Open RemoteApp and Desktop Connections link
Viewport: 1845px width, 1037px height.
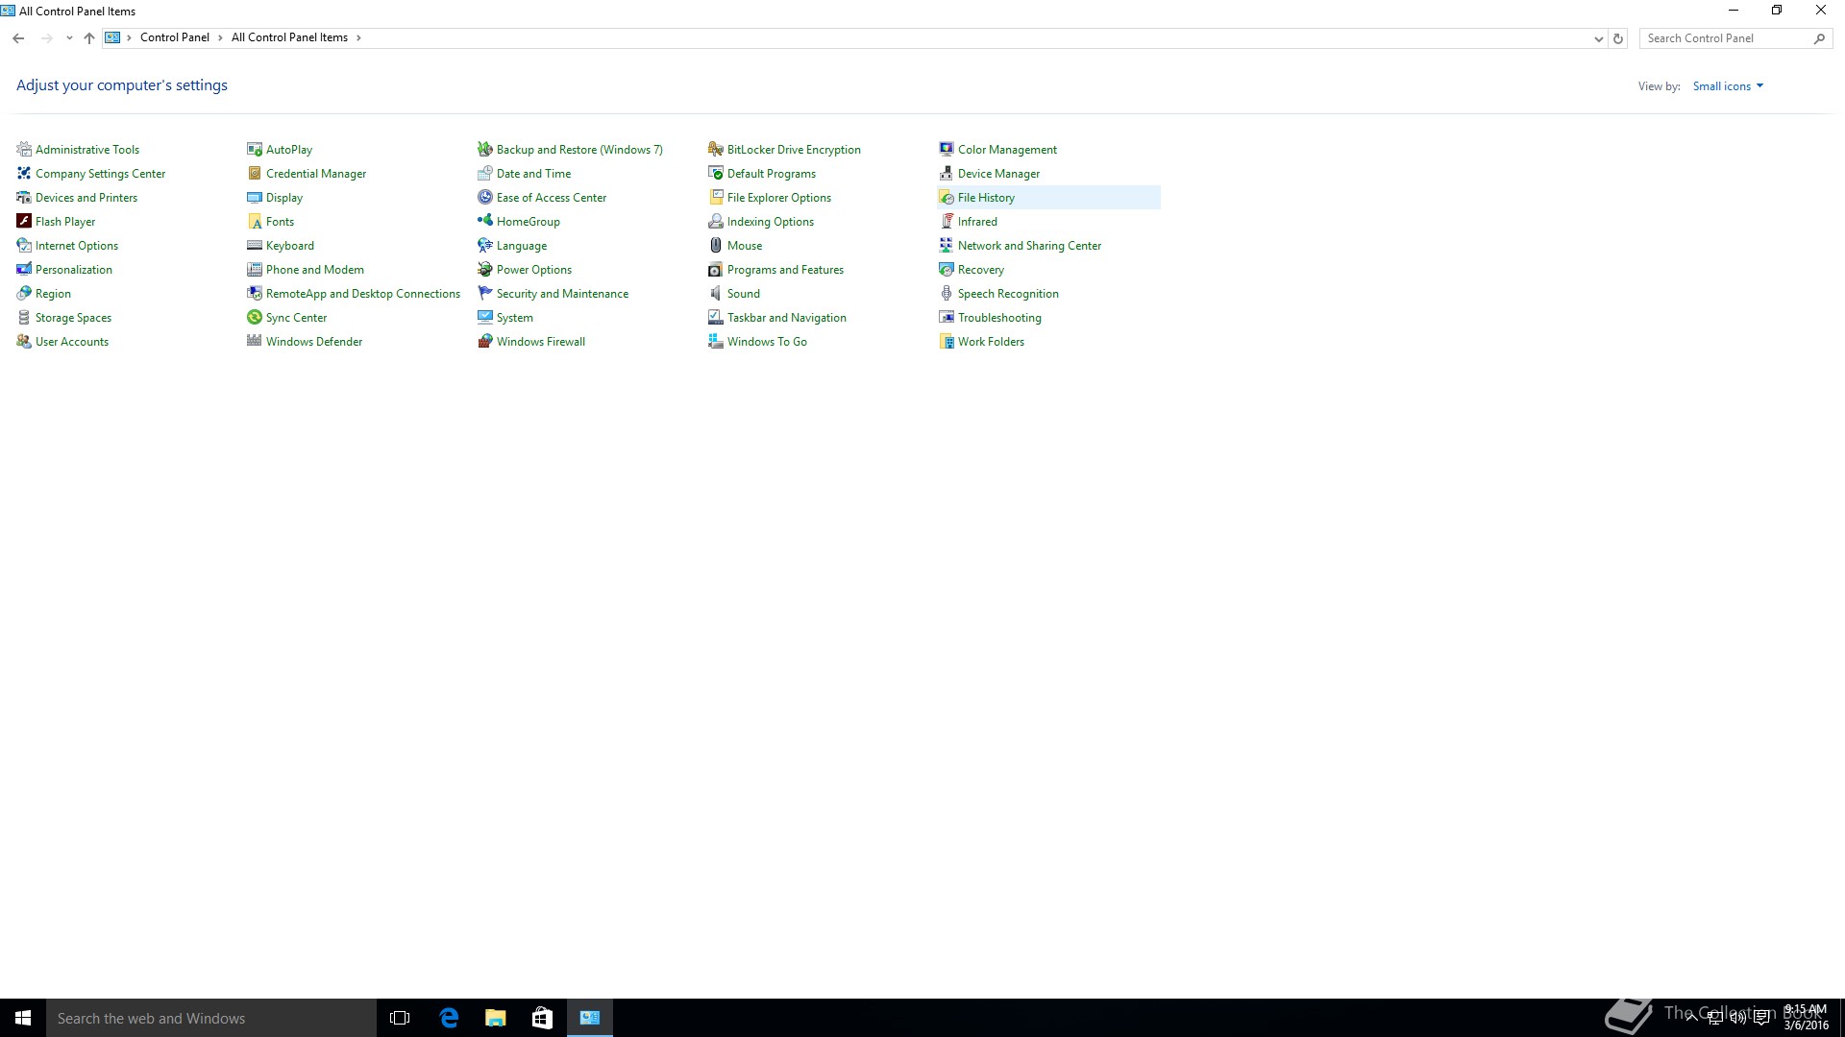(x=363, y=293)
